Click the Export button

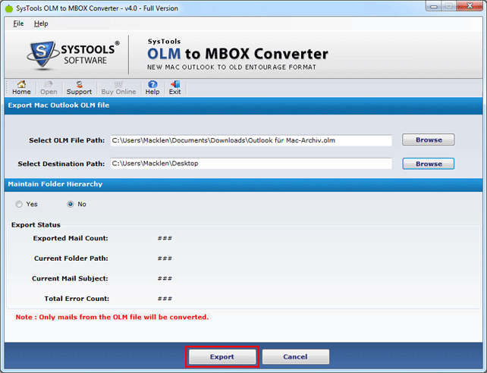(222, 357)
